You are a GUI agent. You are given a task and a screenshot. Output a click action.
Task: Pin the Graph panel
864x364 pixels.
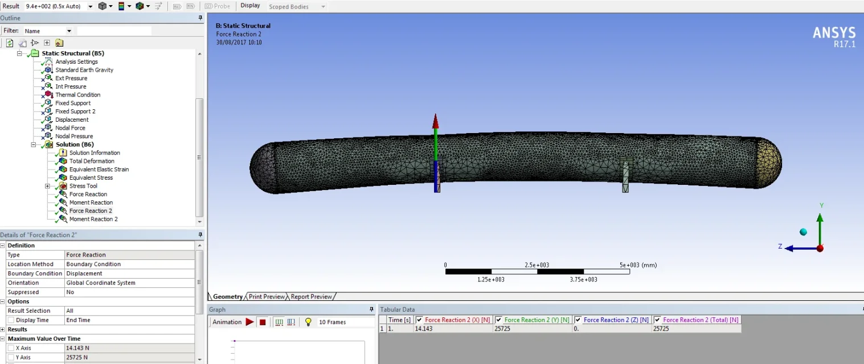pos(371,309)
